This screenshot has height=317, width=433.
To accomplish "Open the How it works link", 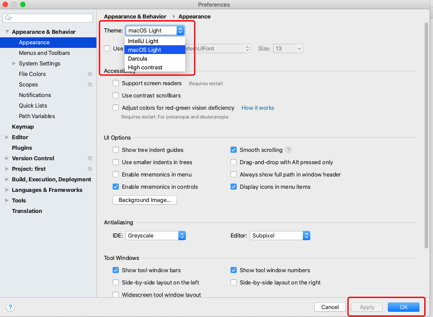I will [258, 108].
